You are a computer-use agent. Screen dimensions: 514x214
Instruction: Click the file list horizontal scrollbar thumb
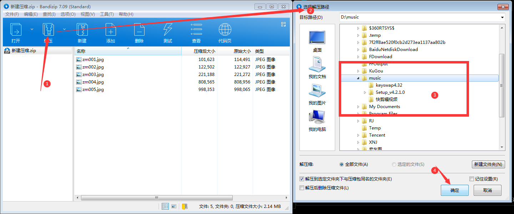[157, 198]
